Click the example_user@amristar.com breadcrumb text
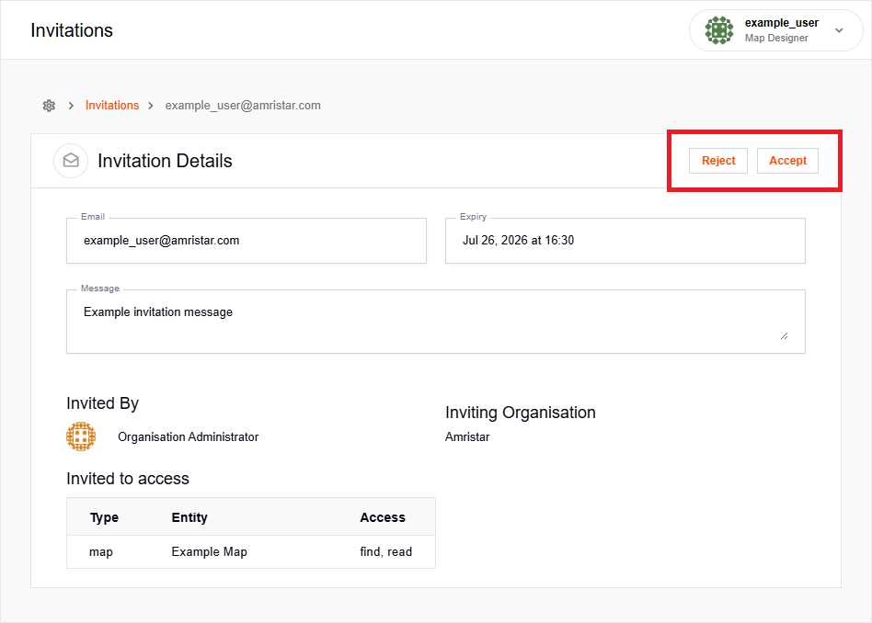The width and height of the screenshot is (872, 623). [x=243, y=106]
